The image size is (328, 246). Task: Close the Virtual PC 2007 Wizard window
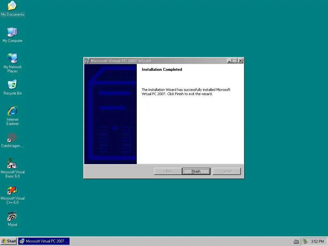241,61
